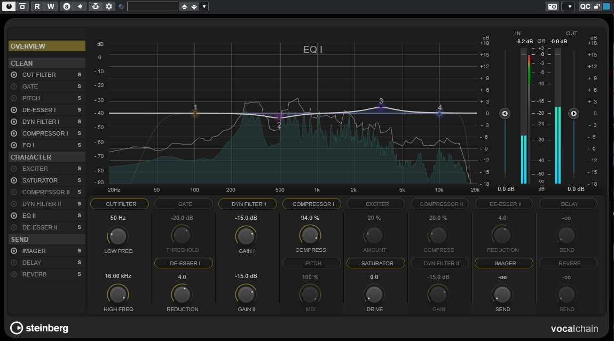614x341 pixels.
Task: Click the camera snapshot icon
Action: pos(552,6)
